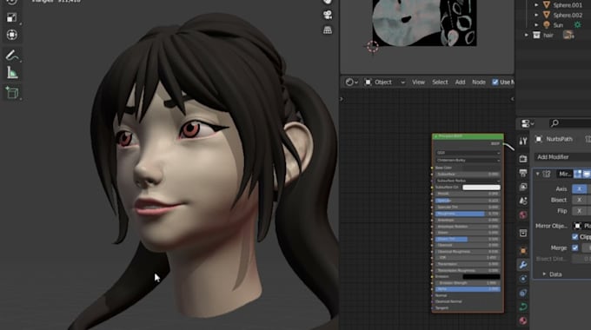591x330 pixels.
Task: Open the Christensen-Burley subsurface method dropdown
Action: (x=468, y=160)
